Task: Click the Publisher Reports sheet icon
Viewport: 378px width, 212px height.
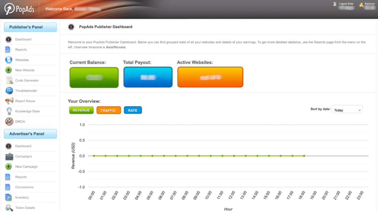Action: (x=8, y=50)
